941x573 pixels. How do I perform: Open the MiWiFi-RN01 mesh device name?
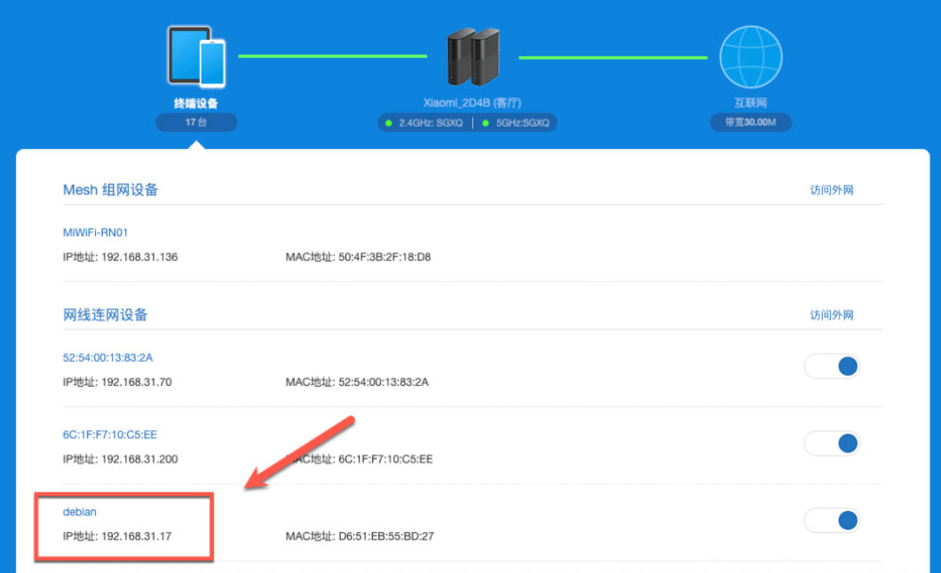(96, 232)
